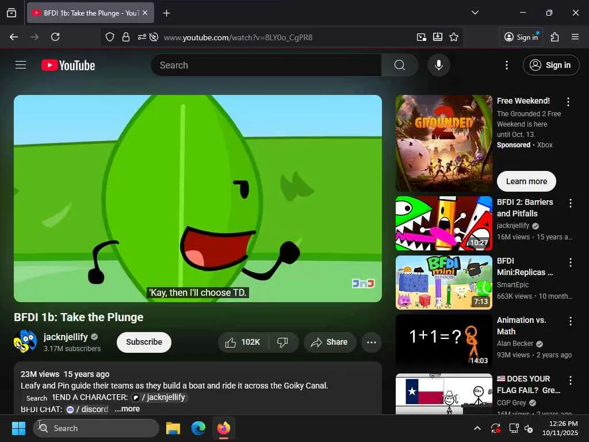Subscribe to jacknjellify
This screenshot has width=589, height=442.
pos(144,342)
